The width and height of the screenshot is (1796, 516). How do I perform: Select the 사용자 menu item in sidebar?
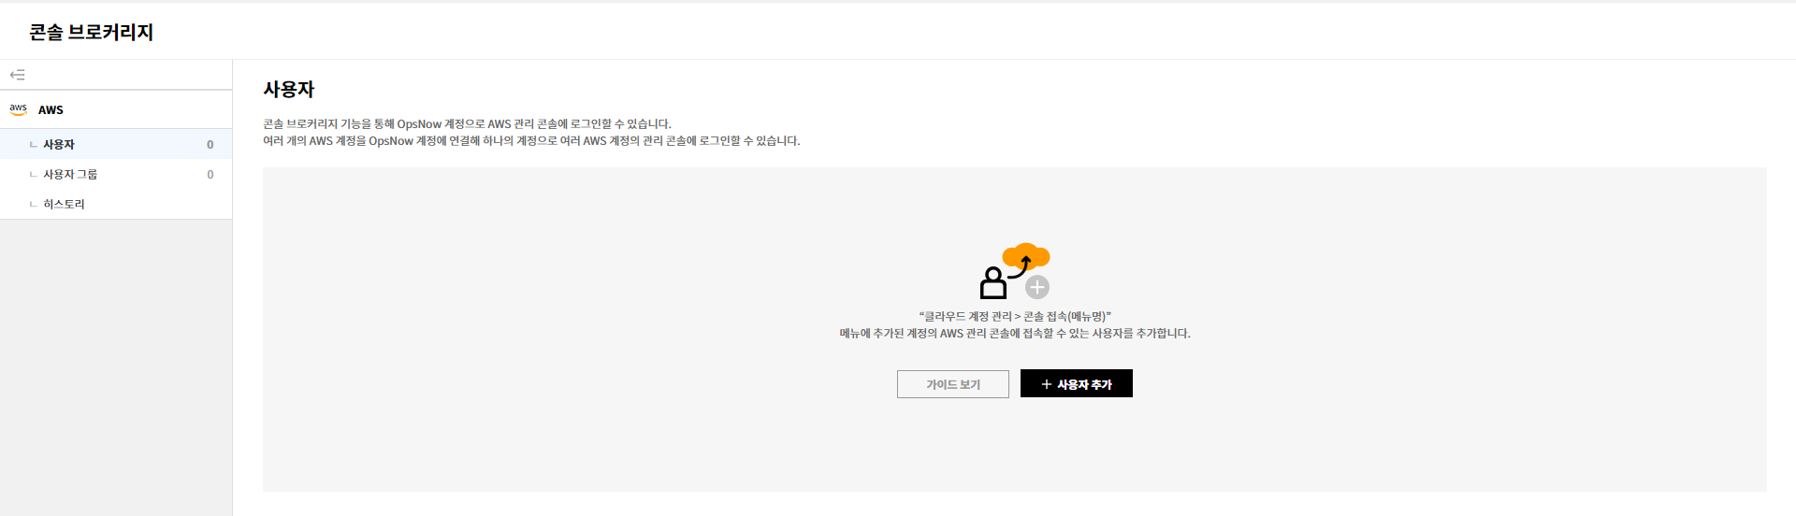tap(59, 145)
